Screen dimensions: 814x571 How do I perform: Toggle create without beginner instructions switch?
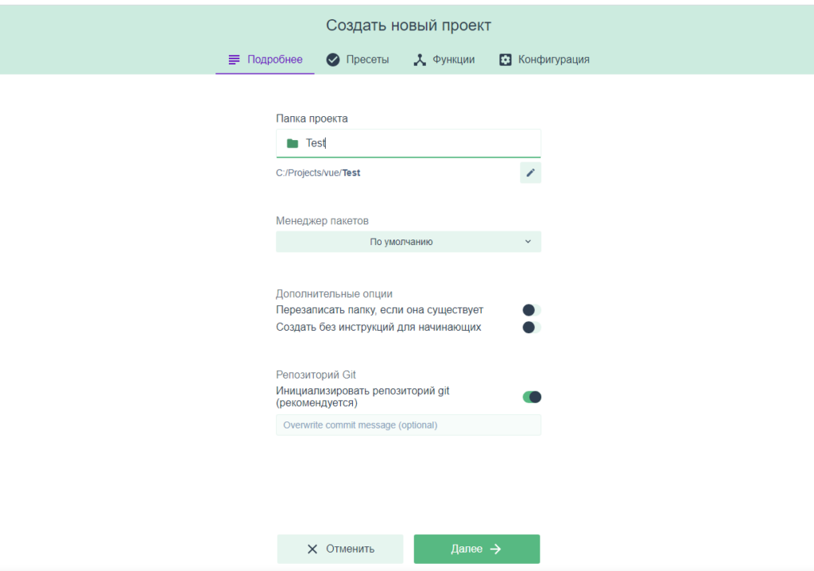[x=531, y=328]
